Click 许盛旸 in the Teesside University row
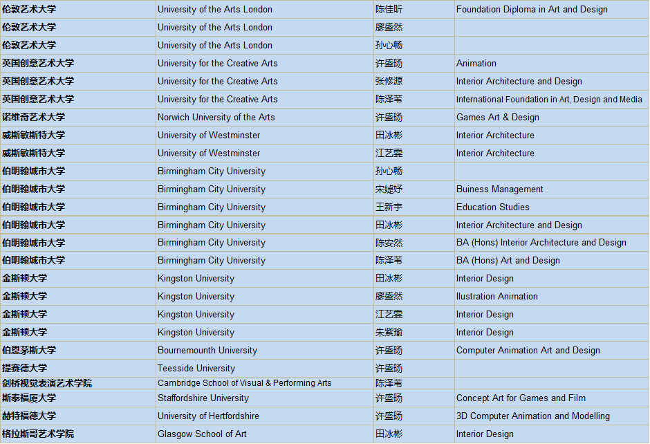 point(389,368)
